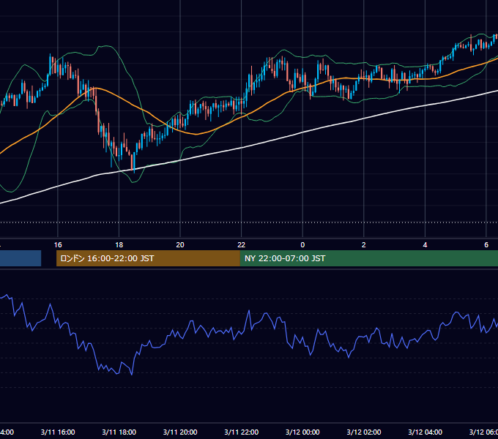
Task: Click the 16 hour label on upper axis
Action: point(58,245)
